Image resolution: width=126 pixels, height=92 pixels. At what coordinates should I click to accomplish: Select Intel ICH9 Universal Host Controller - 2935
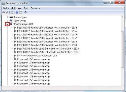(47, 31)
